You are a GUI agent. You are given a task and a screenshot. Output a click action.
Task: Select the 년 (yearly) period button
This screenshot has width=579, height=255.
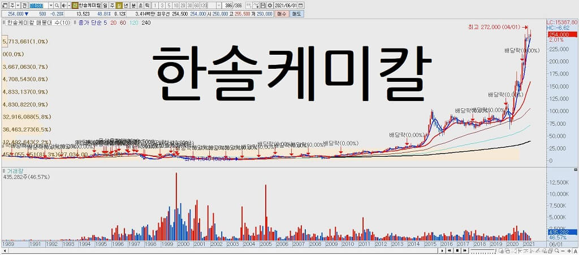(126, 6)
